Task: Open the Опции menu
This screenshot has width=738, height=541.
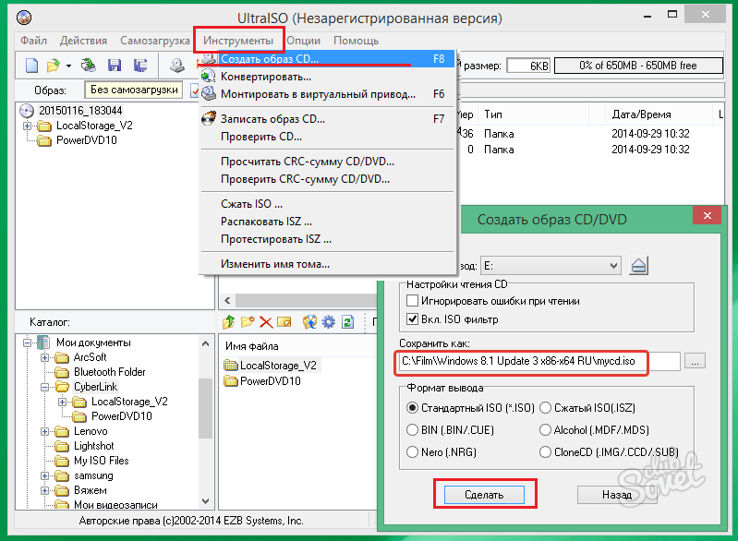Action: [304, 41]
